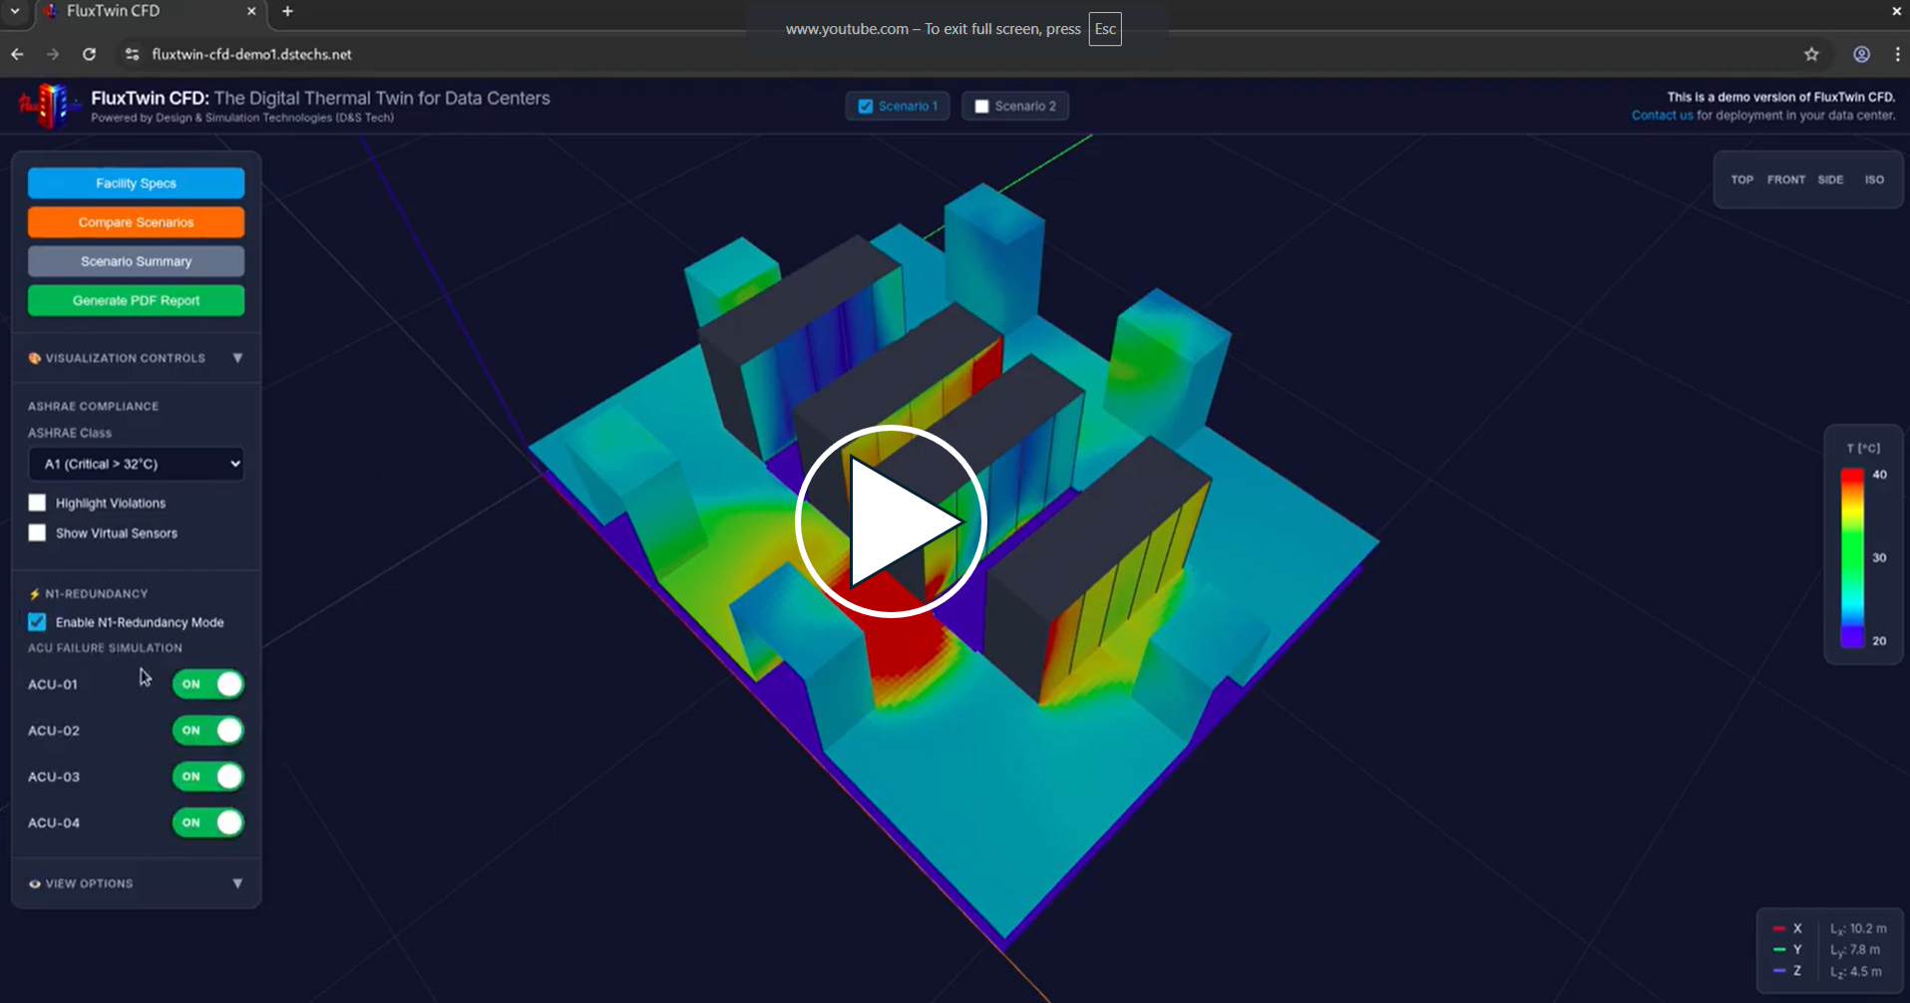Click the browser forward arrow

coord(53,54)
